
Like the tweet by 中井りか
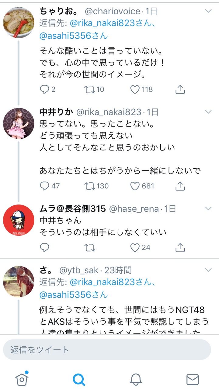[x=135, y=186]
